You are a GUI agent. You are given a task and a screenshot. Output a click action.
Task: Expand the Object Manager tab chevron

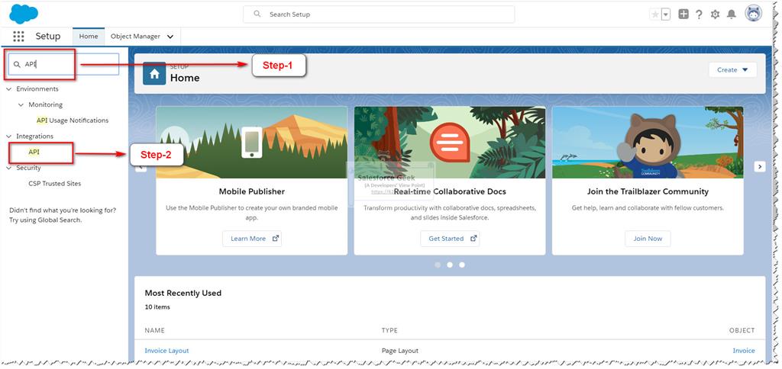(170, 37)
